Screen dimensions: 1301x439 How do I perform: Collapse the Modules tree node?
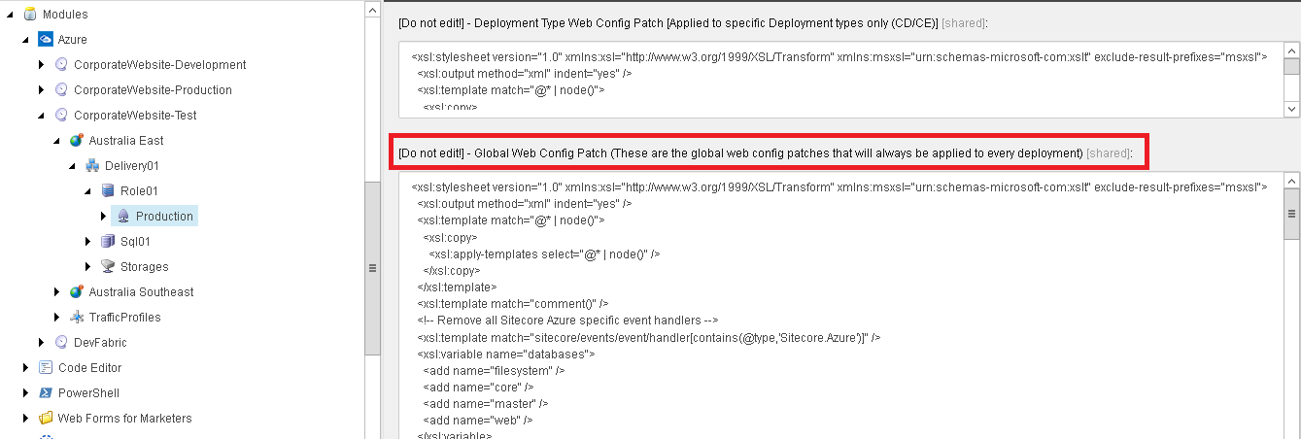(x=10, y=15)
